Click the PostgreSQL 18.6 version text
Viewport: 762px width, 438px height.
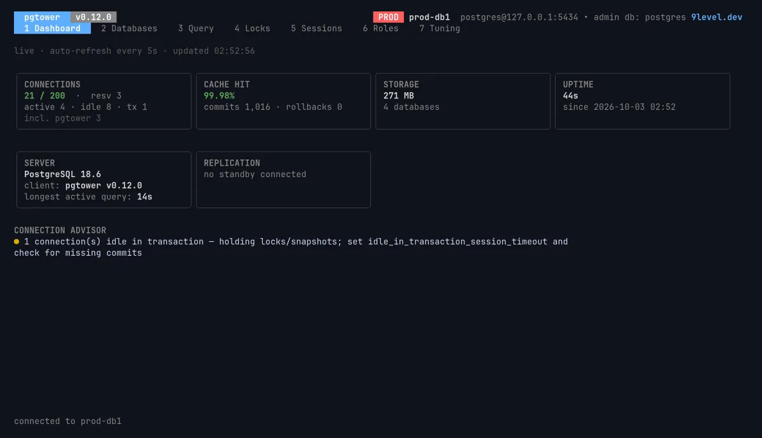point(62,175)
